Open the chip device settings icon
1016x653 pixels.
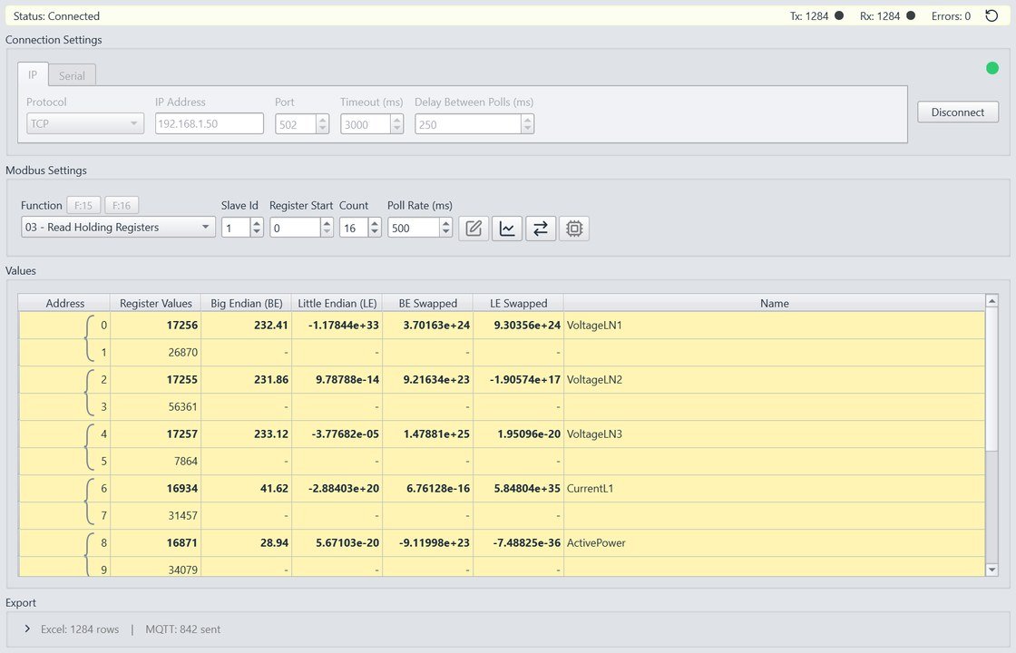click(574, 228)
